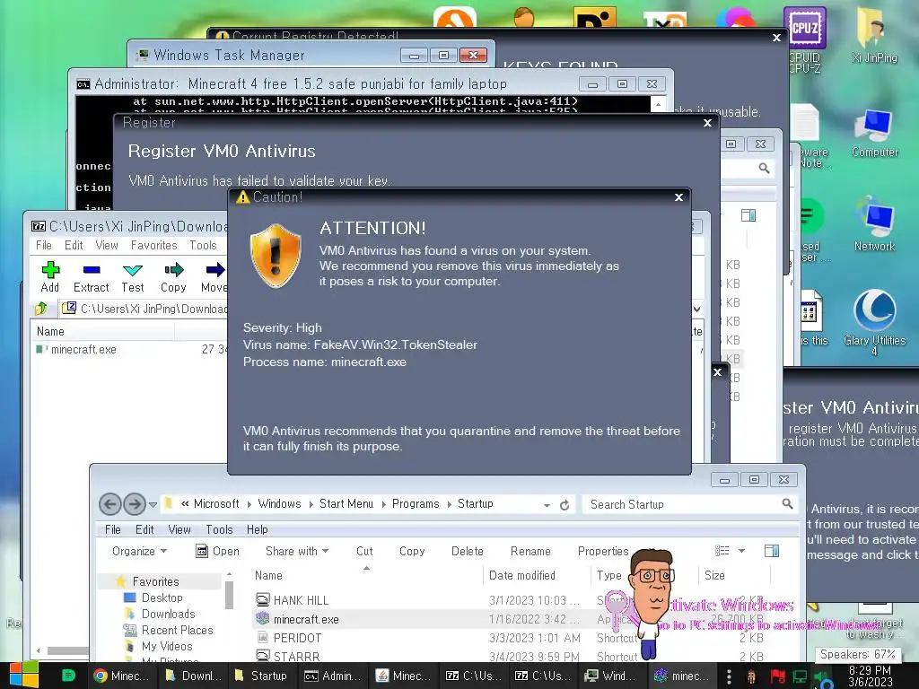Select the HANK HILL shortcut file
This screenshot has height=689, width=919.
coord(293,600)
